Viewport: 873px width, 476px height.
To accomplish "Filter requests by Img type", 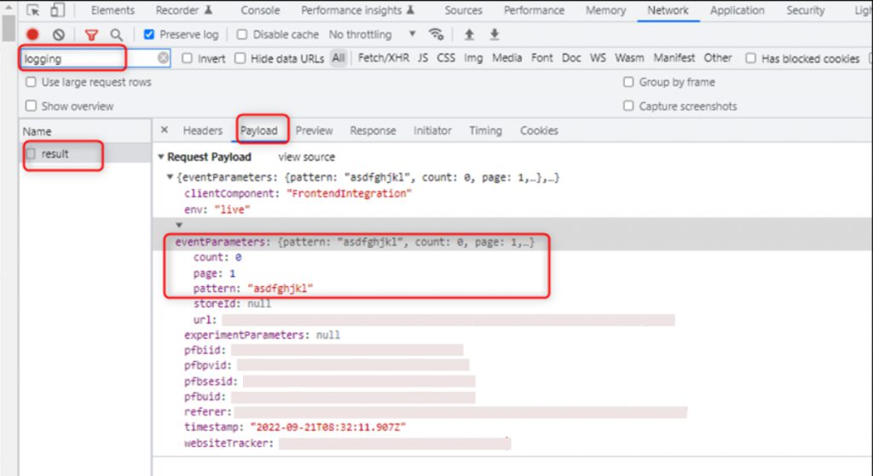I will 474,58.
